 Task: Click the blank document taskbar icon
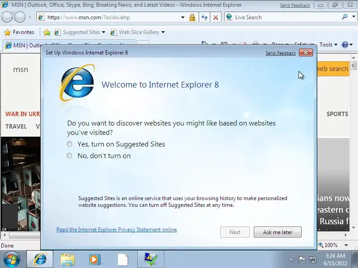(123, 260)
